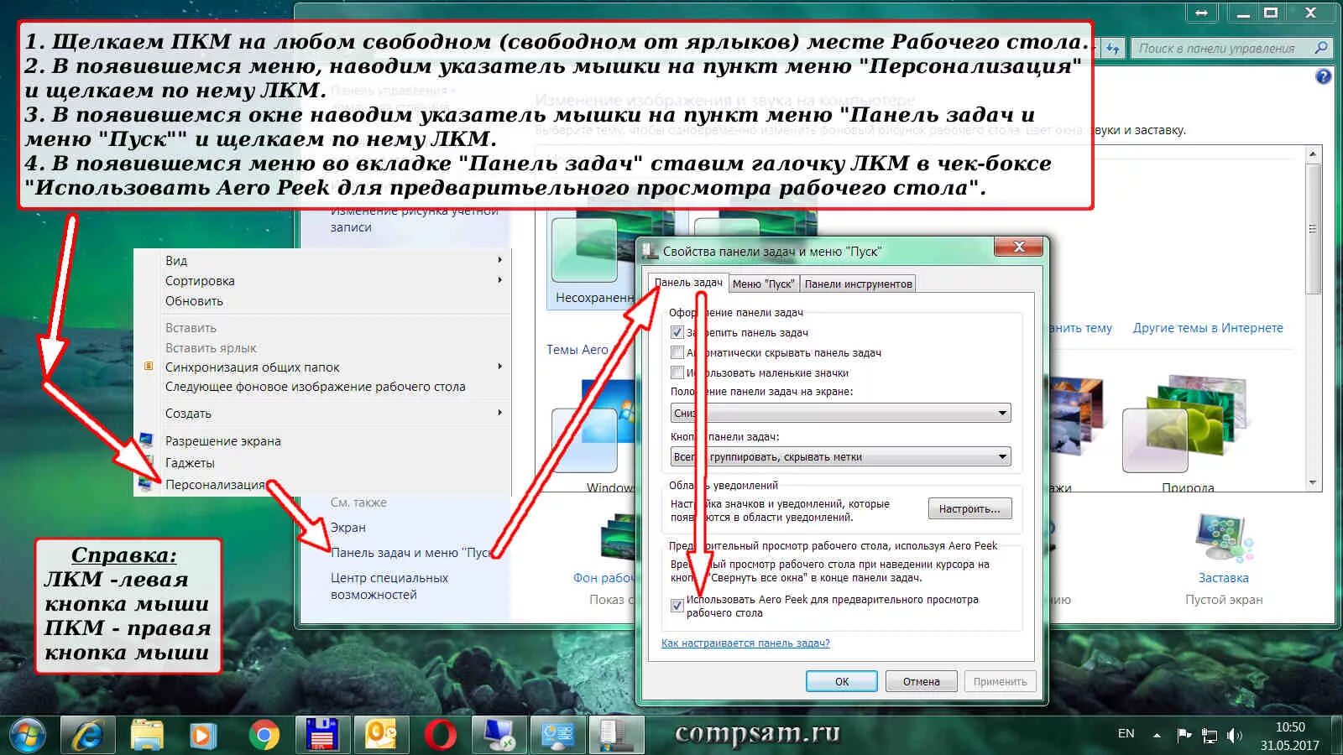This screenshot has height=755, width=1343.
Task: Open taskbar buttons grouping dropdown
Action: [840, 456]
